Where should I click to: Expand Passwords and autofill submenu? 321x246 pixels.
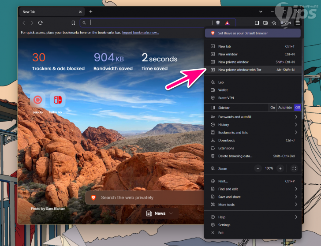click(x=253, y=117)
